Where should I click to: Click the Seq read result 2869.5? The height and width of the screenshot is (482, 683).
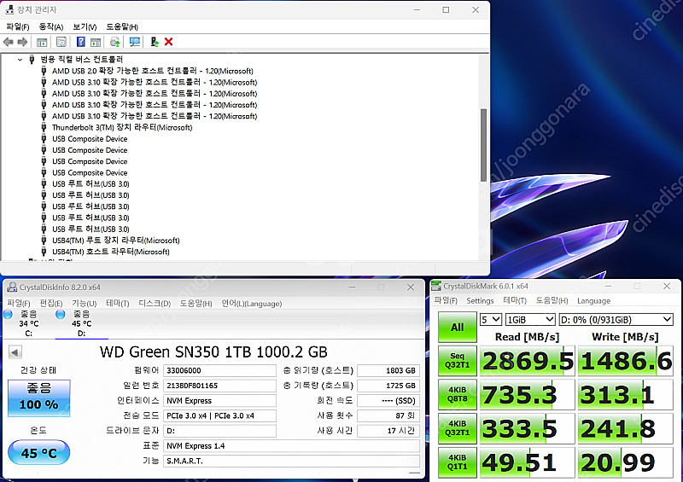(527, 361)
